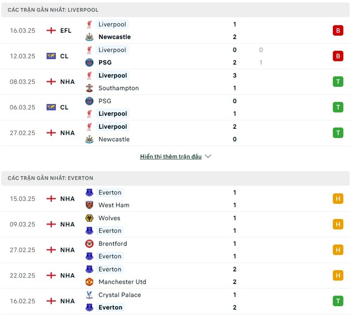Open the Liverpool recent matches header

[53, 10]
